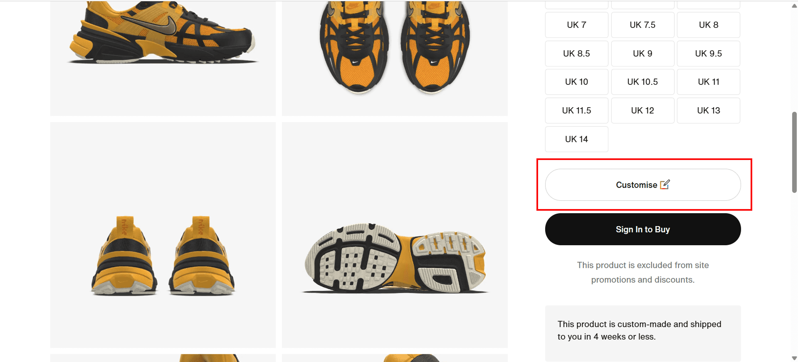798x362 pixels.
Task: Pick size UK 8.5
Action: pyautogui.click(x=576, y=54)
